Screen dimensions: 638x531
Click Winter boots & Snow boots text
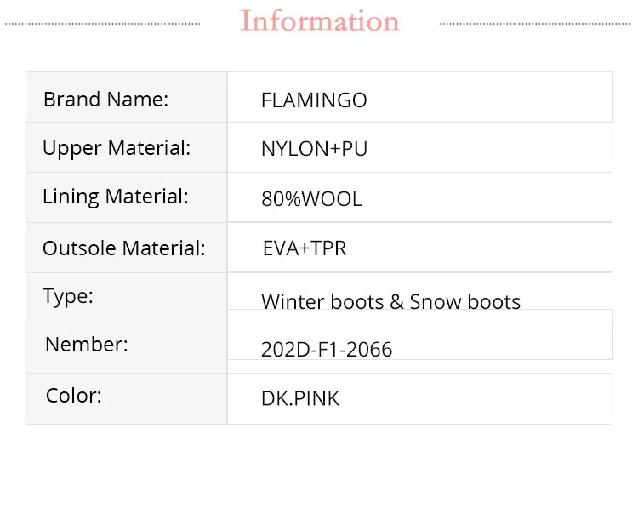click(x=391, y=302)
